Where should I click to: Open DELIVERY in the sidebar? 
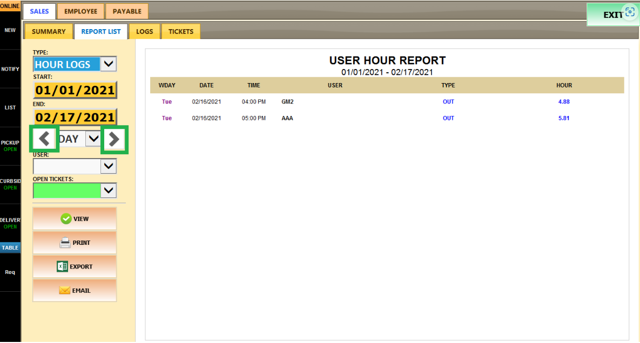(x=10, y=223)
